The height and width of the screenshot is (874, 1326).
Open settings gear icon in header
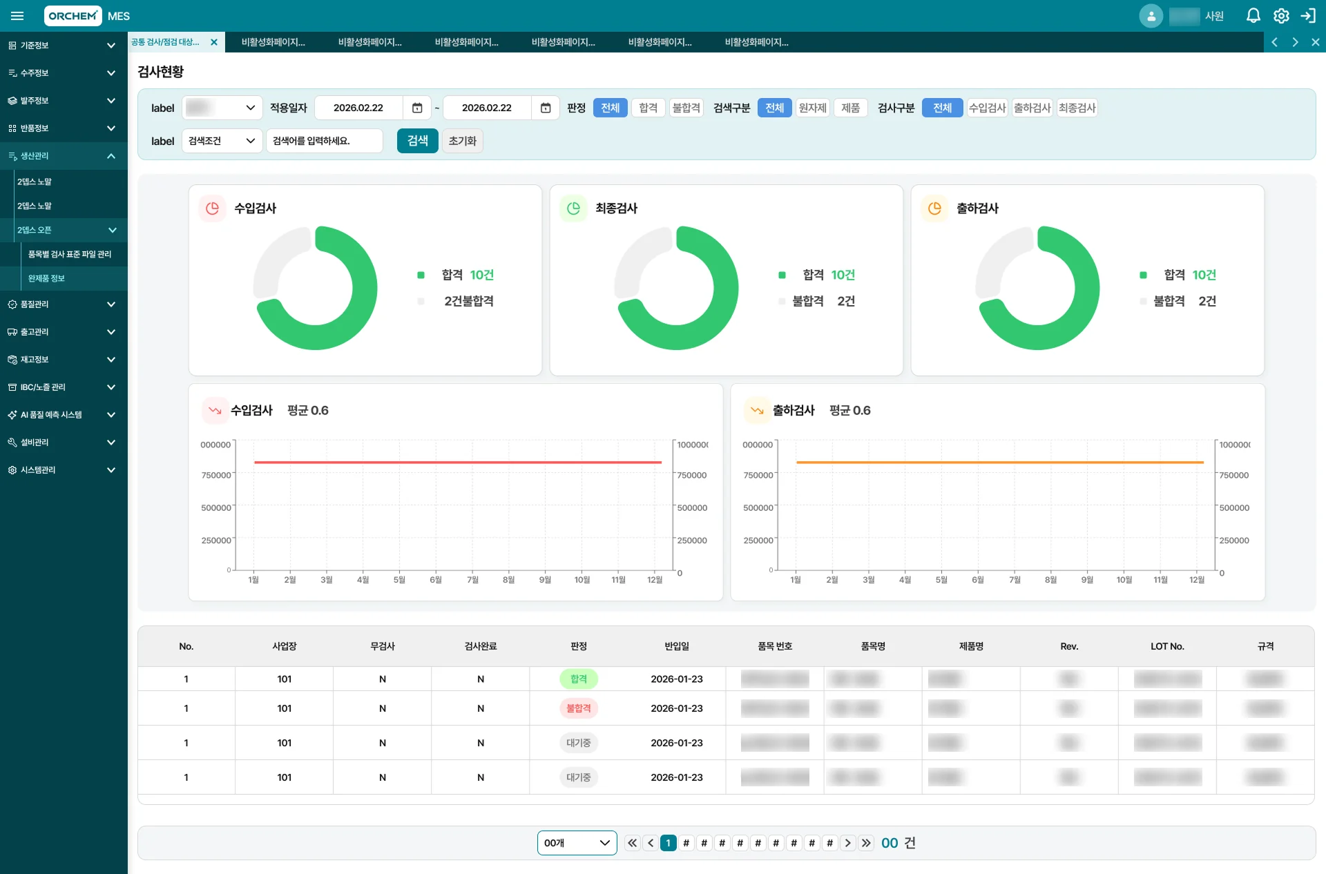(x=1281, y=16)
